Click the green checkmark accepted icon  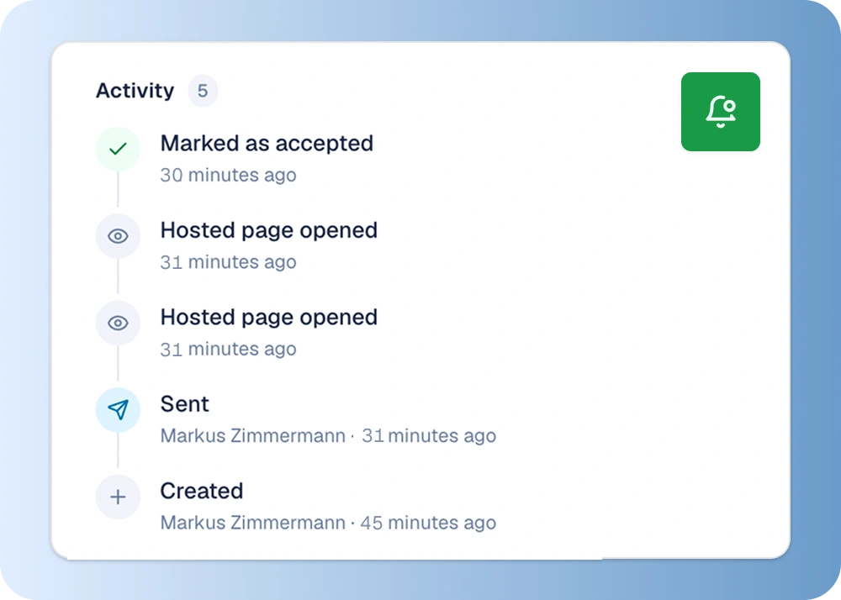pos(118,149)
